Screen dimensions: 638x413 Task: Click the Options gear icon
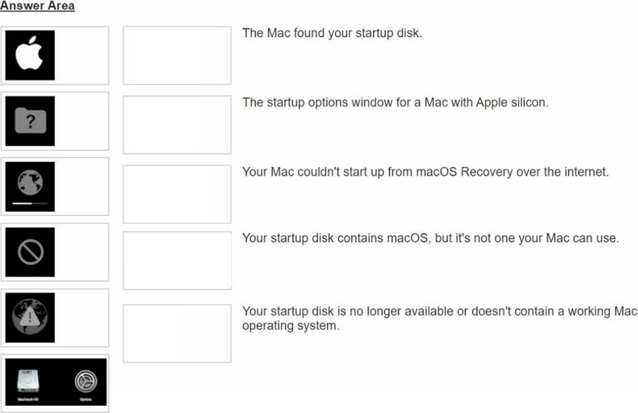pos(85,381)
